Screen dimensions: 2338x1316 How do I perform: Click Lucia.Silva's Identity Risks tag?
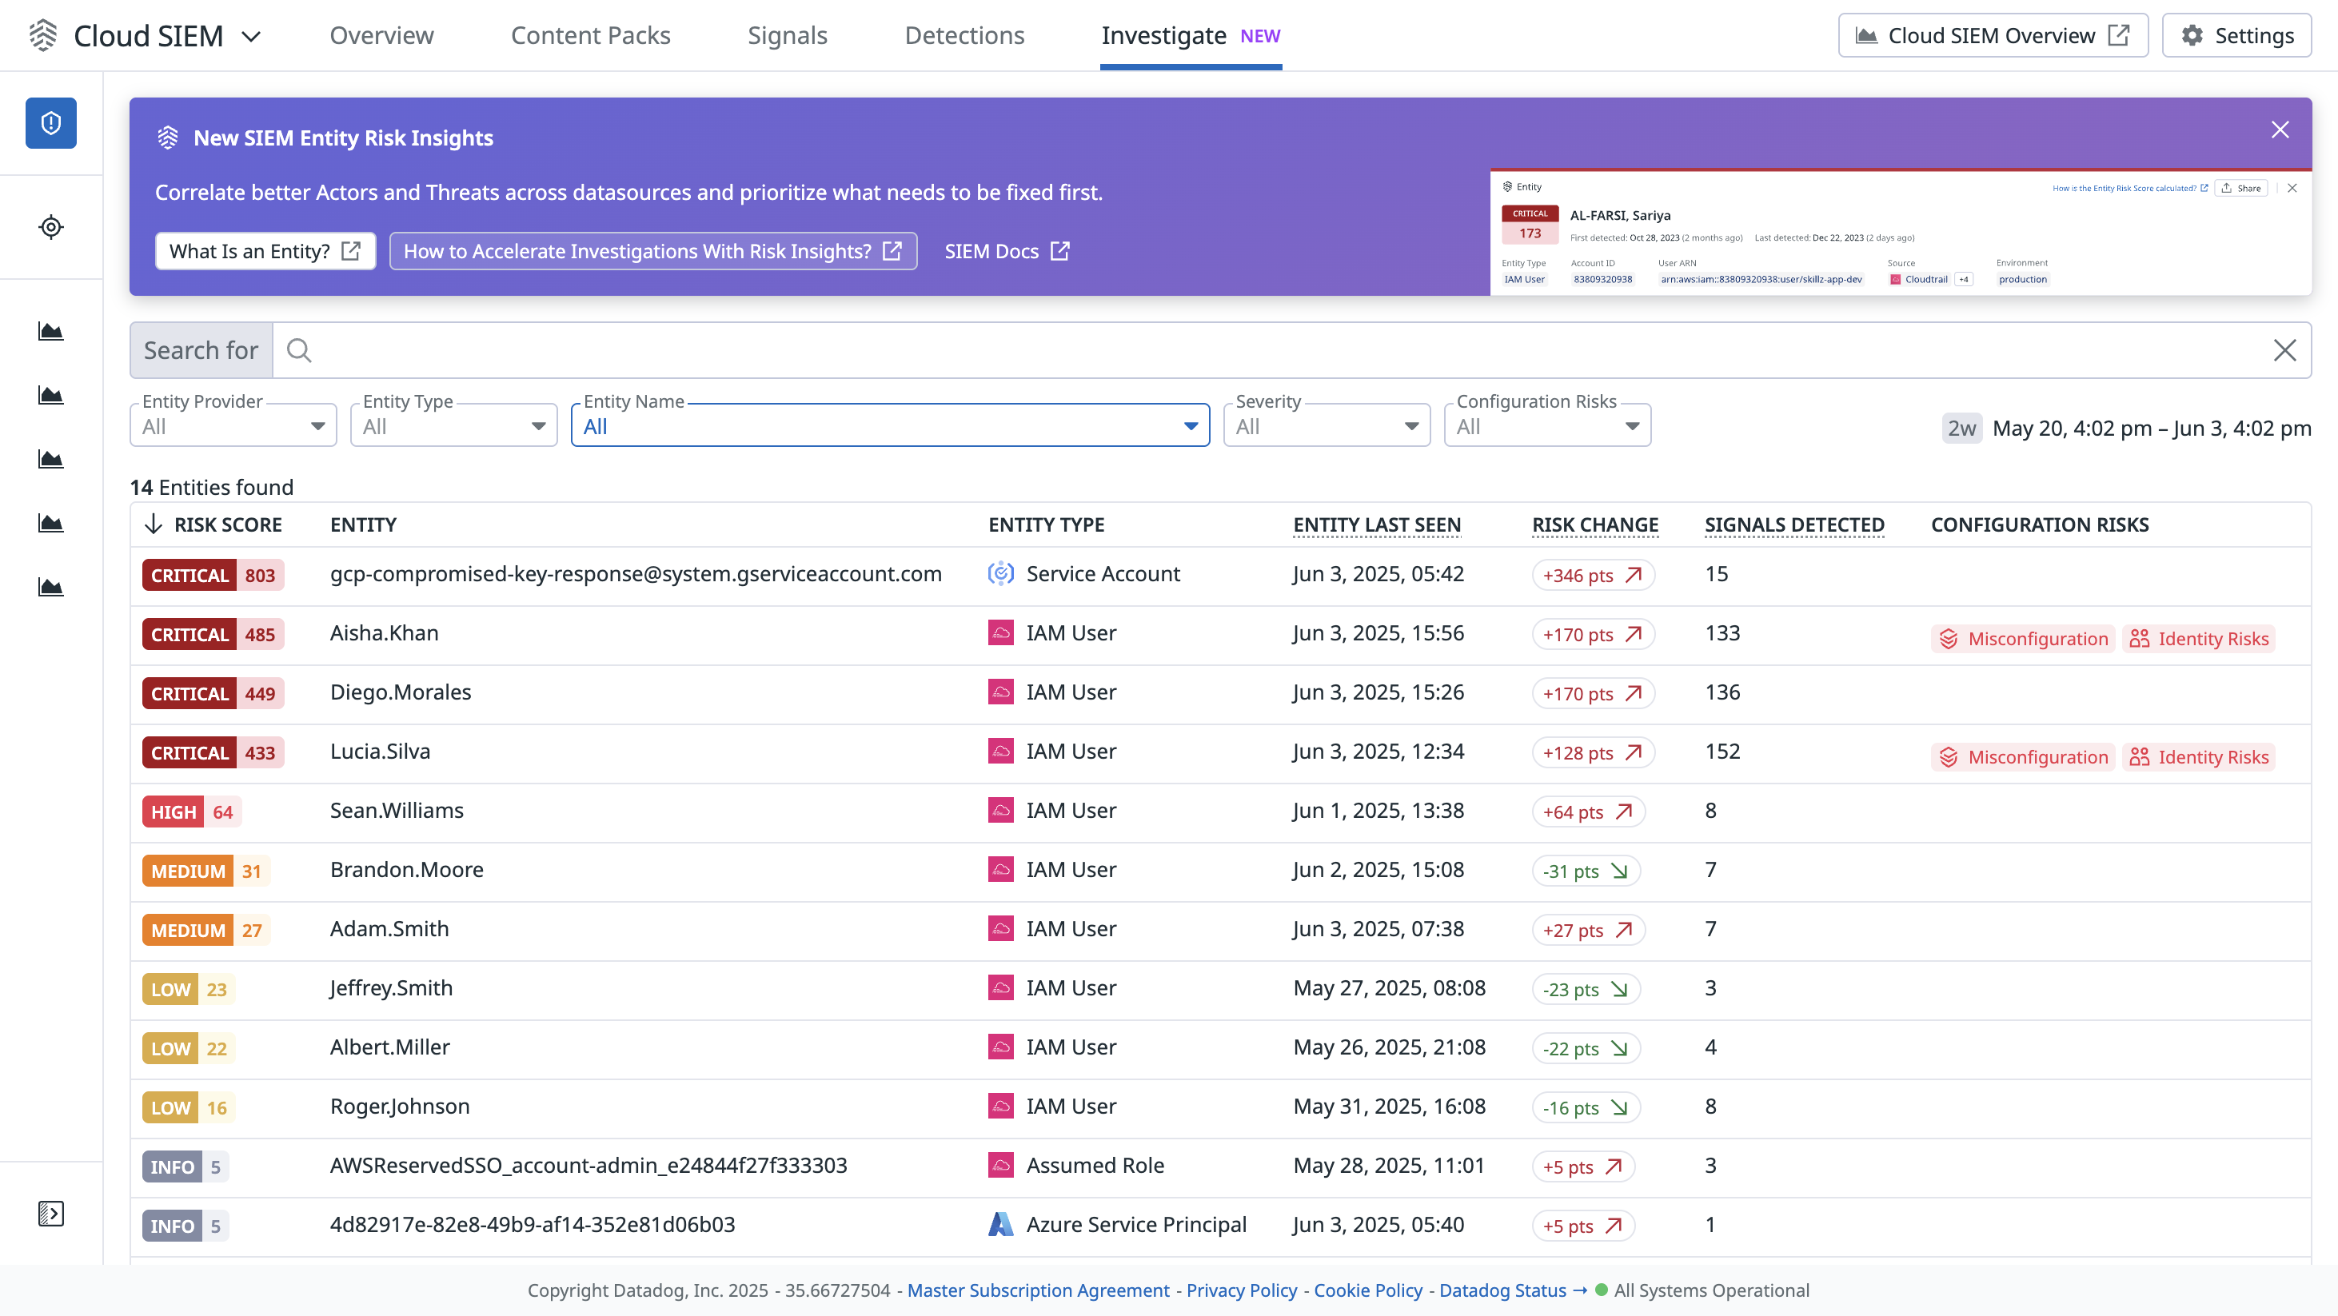click(x=2199, y=757)
